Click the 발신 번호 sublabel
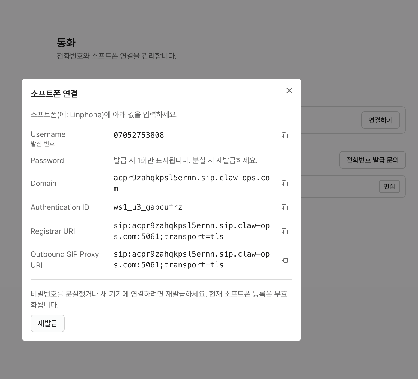418x379 pixels. [43, 144]
